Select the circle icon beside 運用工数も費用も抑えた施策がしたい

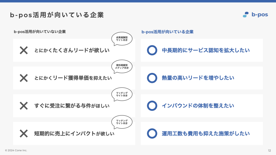tap(152, 133)
